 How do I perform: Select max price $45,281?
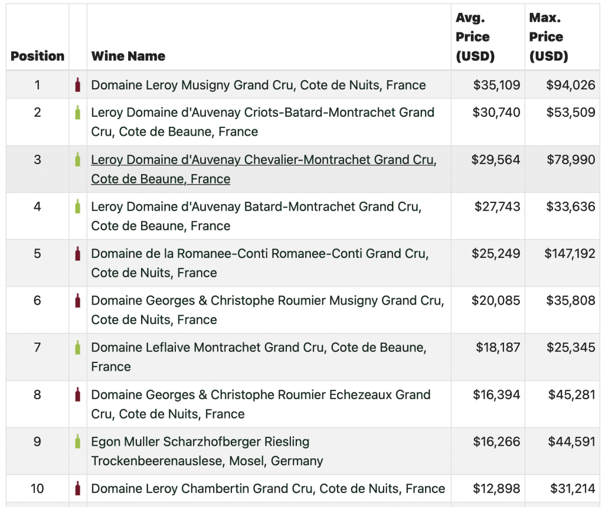(x=572, y=394)
